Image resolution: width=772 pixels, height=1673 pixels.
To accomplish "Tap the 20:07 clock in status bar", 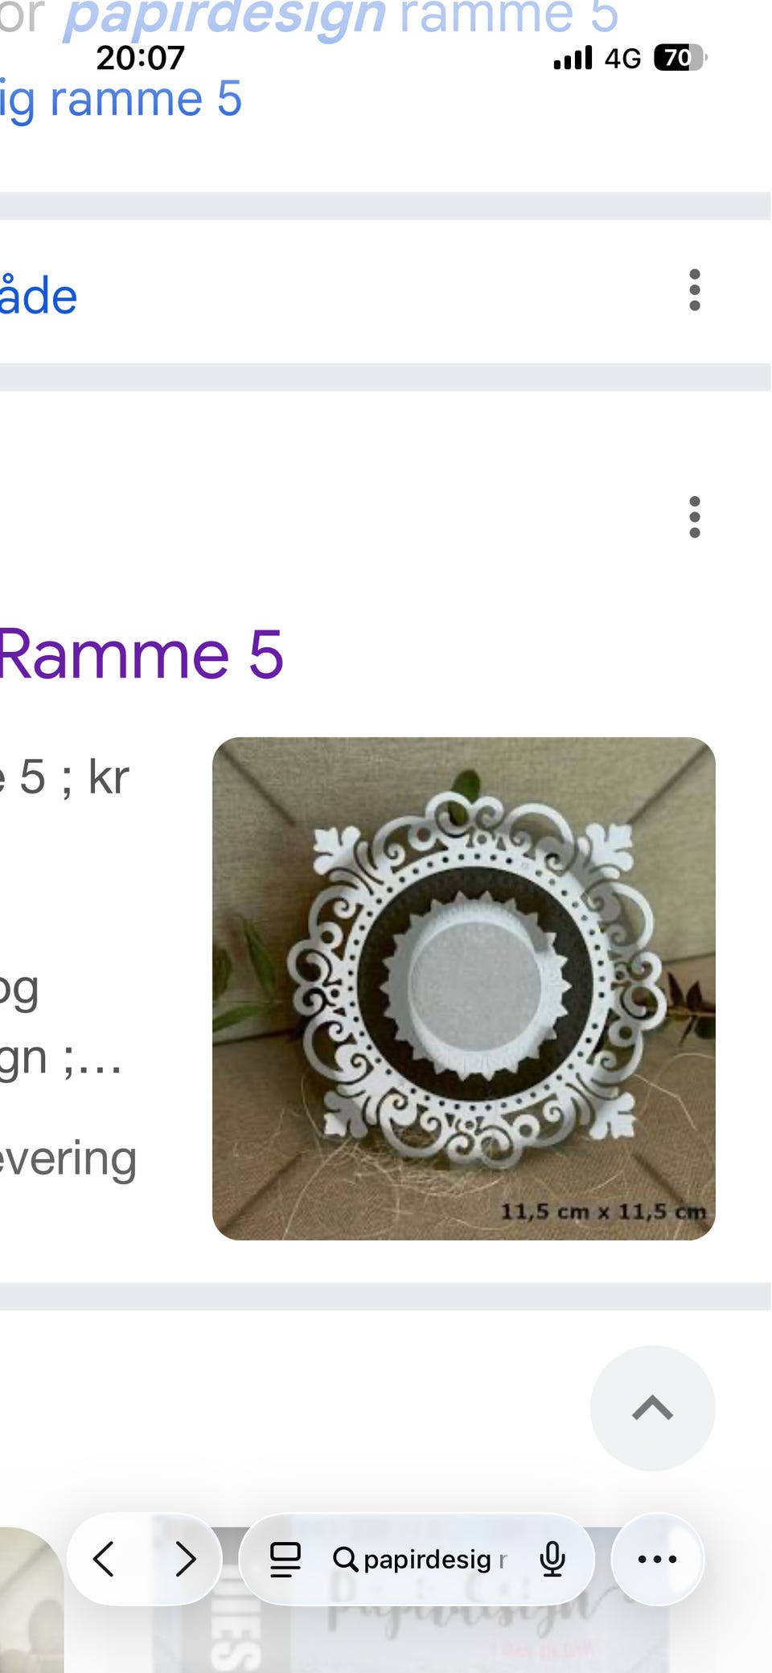I will 141,58.
